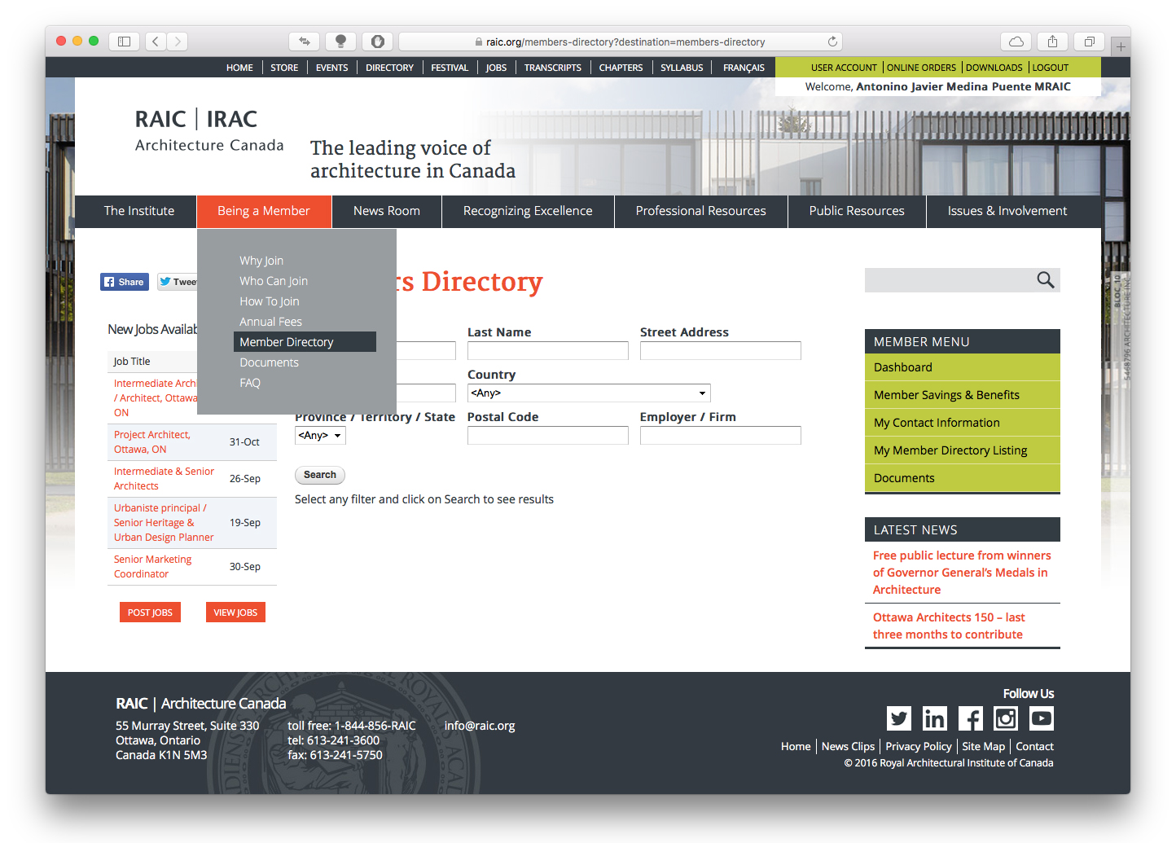Click the search magnifier icon
The image size is (1176, 843).
[x=1046, y=280]
